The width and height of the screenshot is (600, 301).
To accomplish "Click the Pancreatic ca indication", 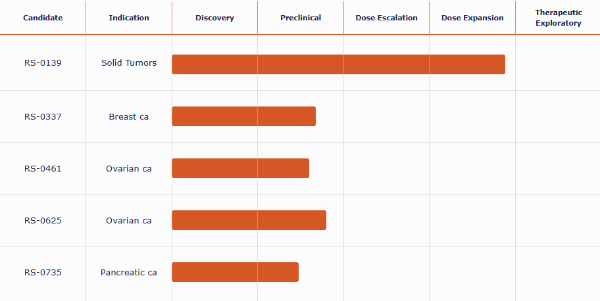I will coord(129,273).
